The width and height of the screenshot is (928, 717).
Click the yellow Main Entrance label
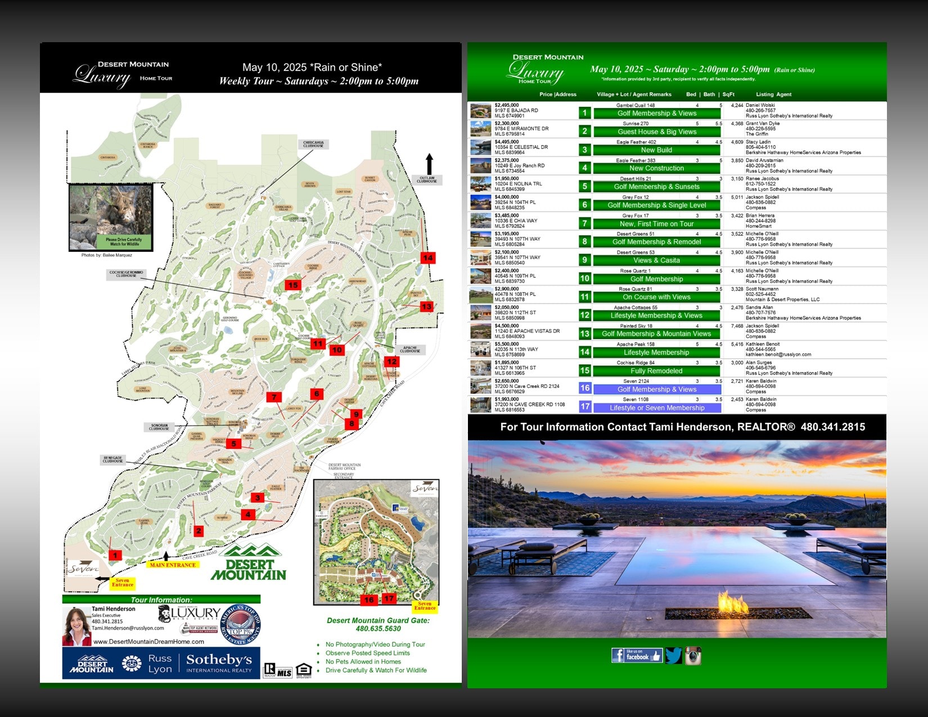(173, 565)
